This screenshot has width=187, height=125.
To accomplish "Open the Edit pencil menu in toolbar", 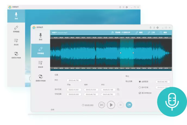I will tap(139, 33).
